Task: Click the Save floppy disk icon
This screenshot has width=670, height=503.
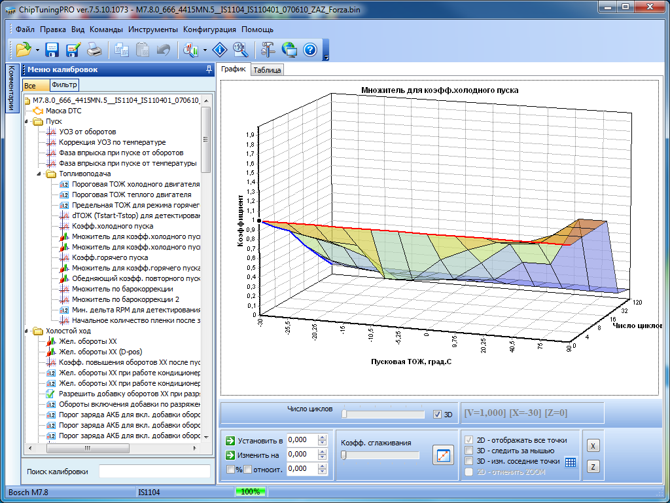Action: click(52, 50)
